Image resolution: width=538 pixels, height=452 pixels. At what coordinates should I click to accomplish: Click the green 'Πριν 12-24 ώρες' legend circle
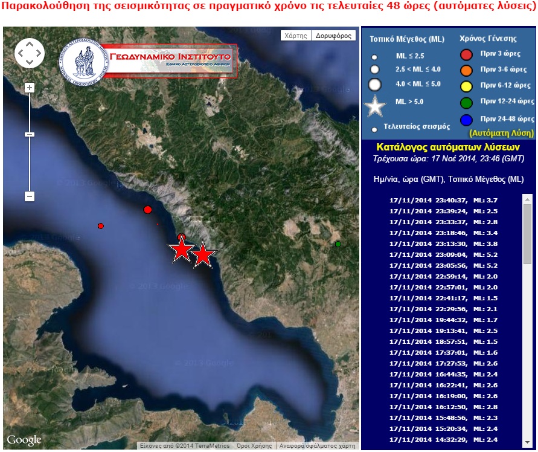(466, 102)
